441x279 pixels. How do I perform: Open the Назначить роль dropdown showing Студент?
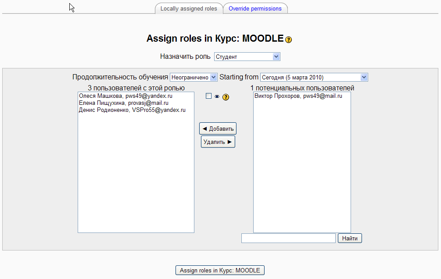[247, 57]
